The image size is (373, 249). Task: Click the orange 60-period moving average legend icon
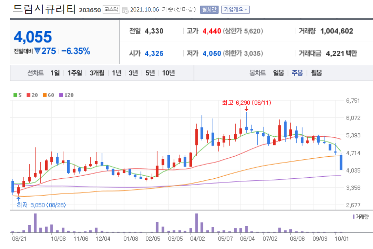tap(44, 95)
